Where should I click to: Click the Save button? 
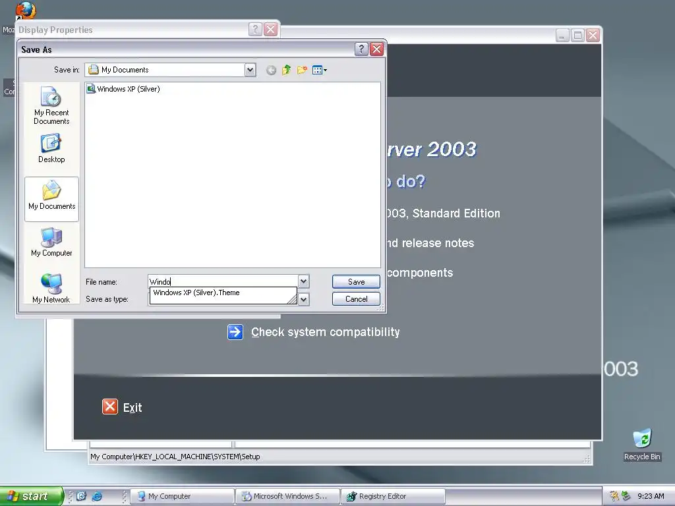click(356, 282)
